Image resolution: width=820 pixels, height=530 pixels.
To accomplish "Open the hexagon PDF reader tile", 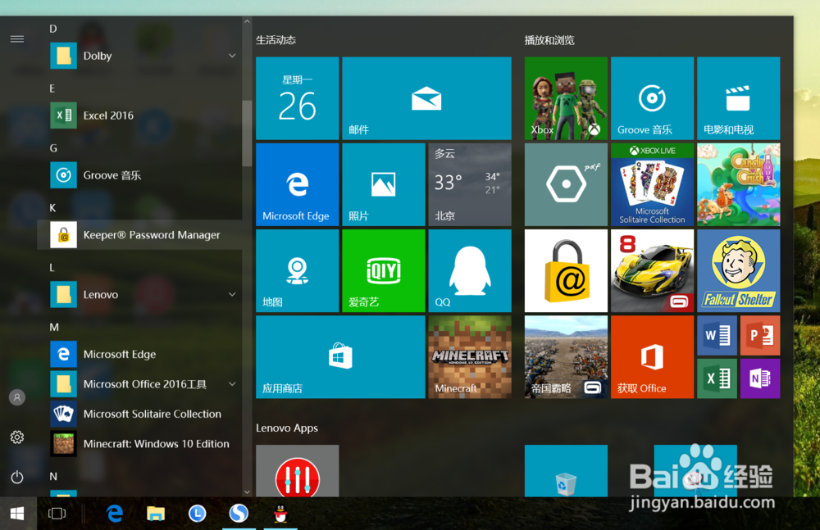I will [566, 184].
